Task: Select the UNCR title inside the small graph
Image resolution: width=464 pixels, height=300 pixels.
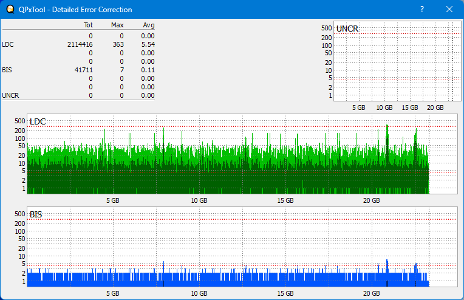Action: click(x=347, y=29)
